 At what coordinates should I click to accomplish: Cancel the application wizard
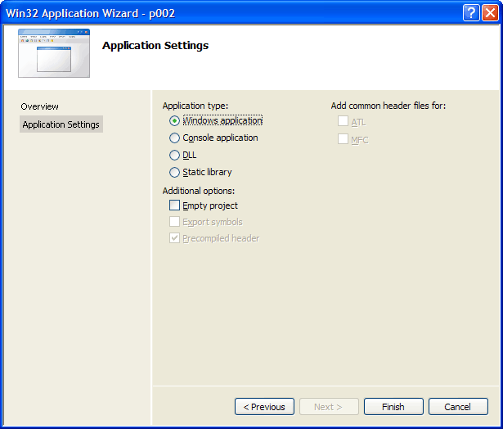pos(457,407)
